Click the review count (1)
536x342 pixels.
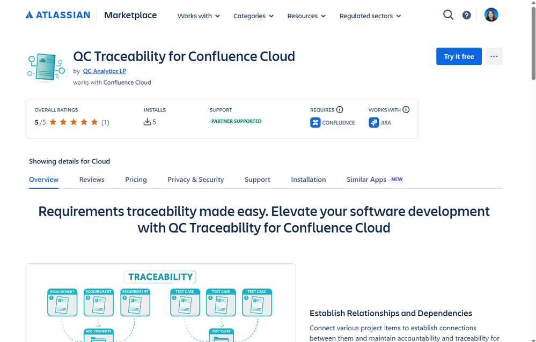(x=105, y=122)
